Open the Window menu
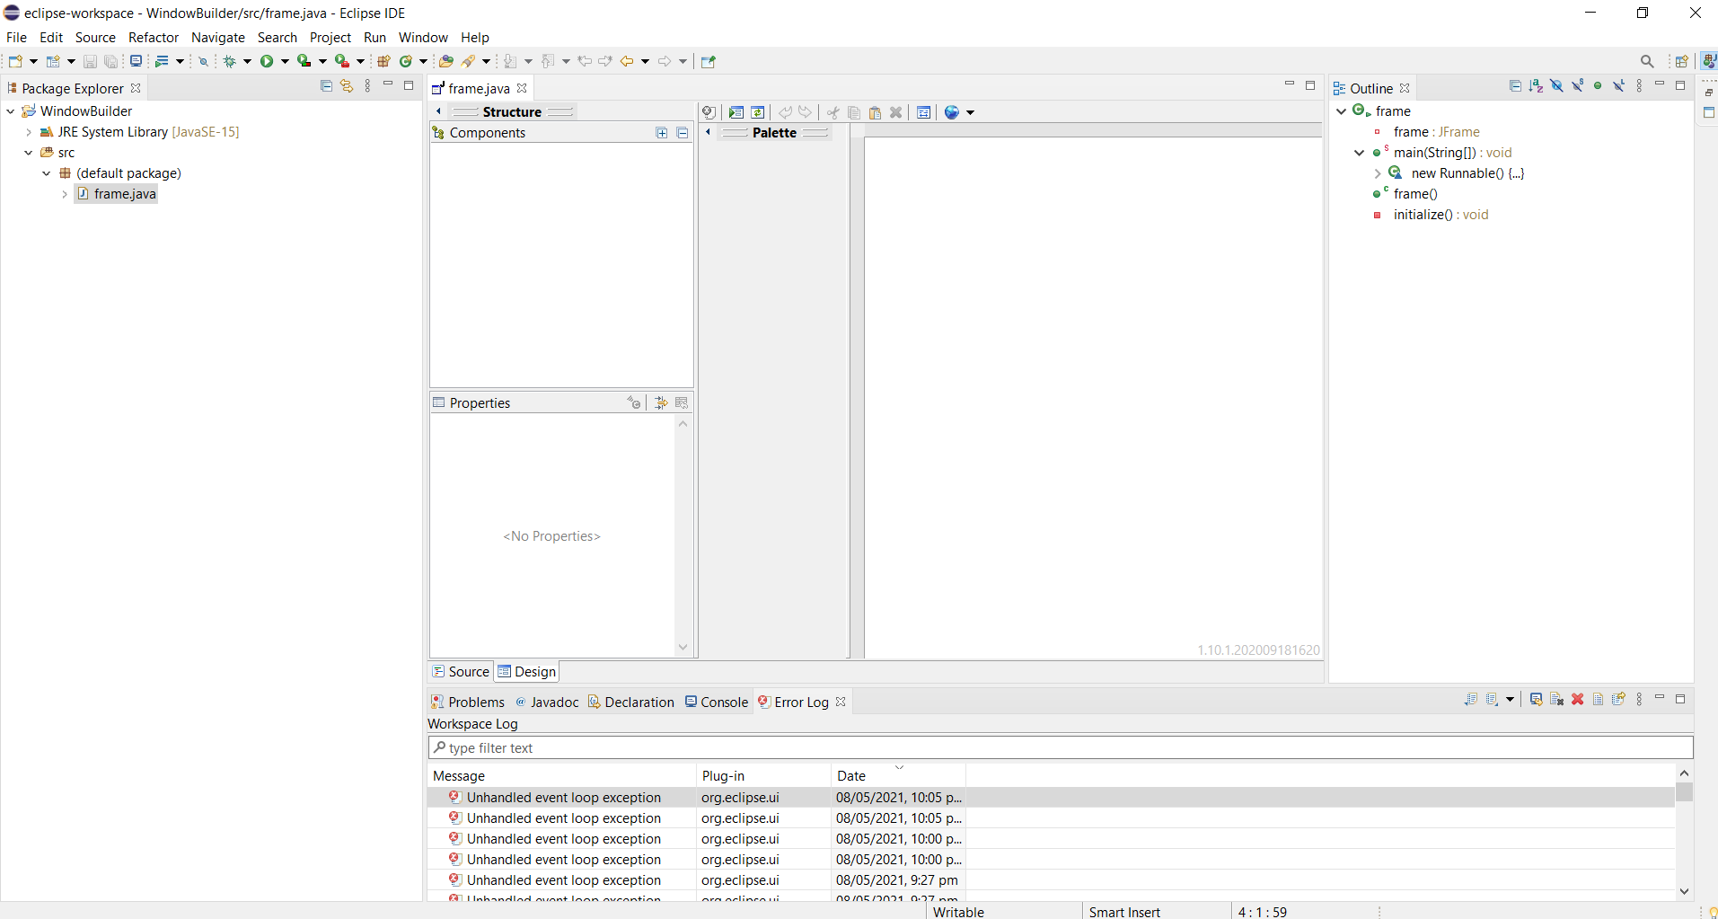Image resolution: width=1718 pixels, height=919 pixels. pos(423,38)
